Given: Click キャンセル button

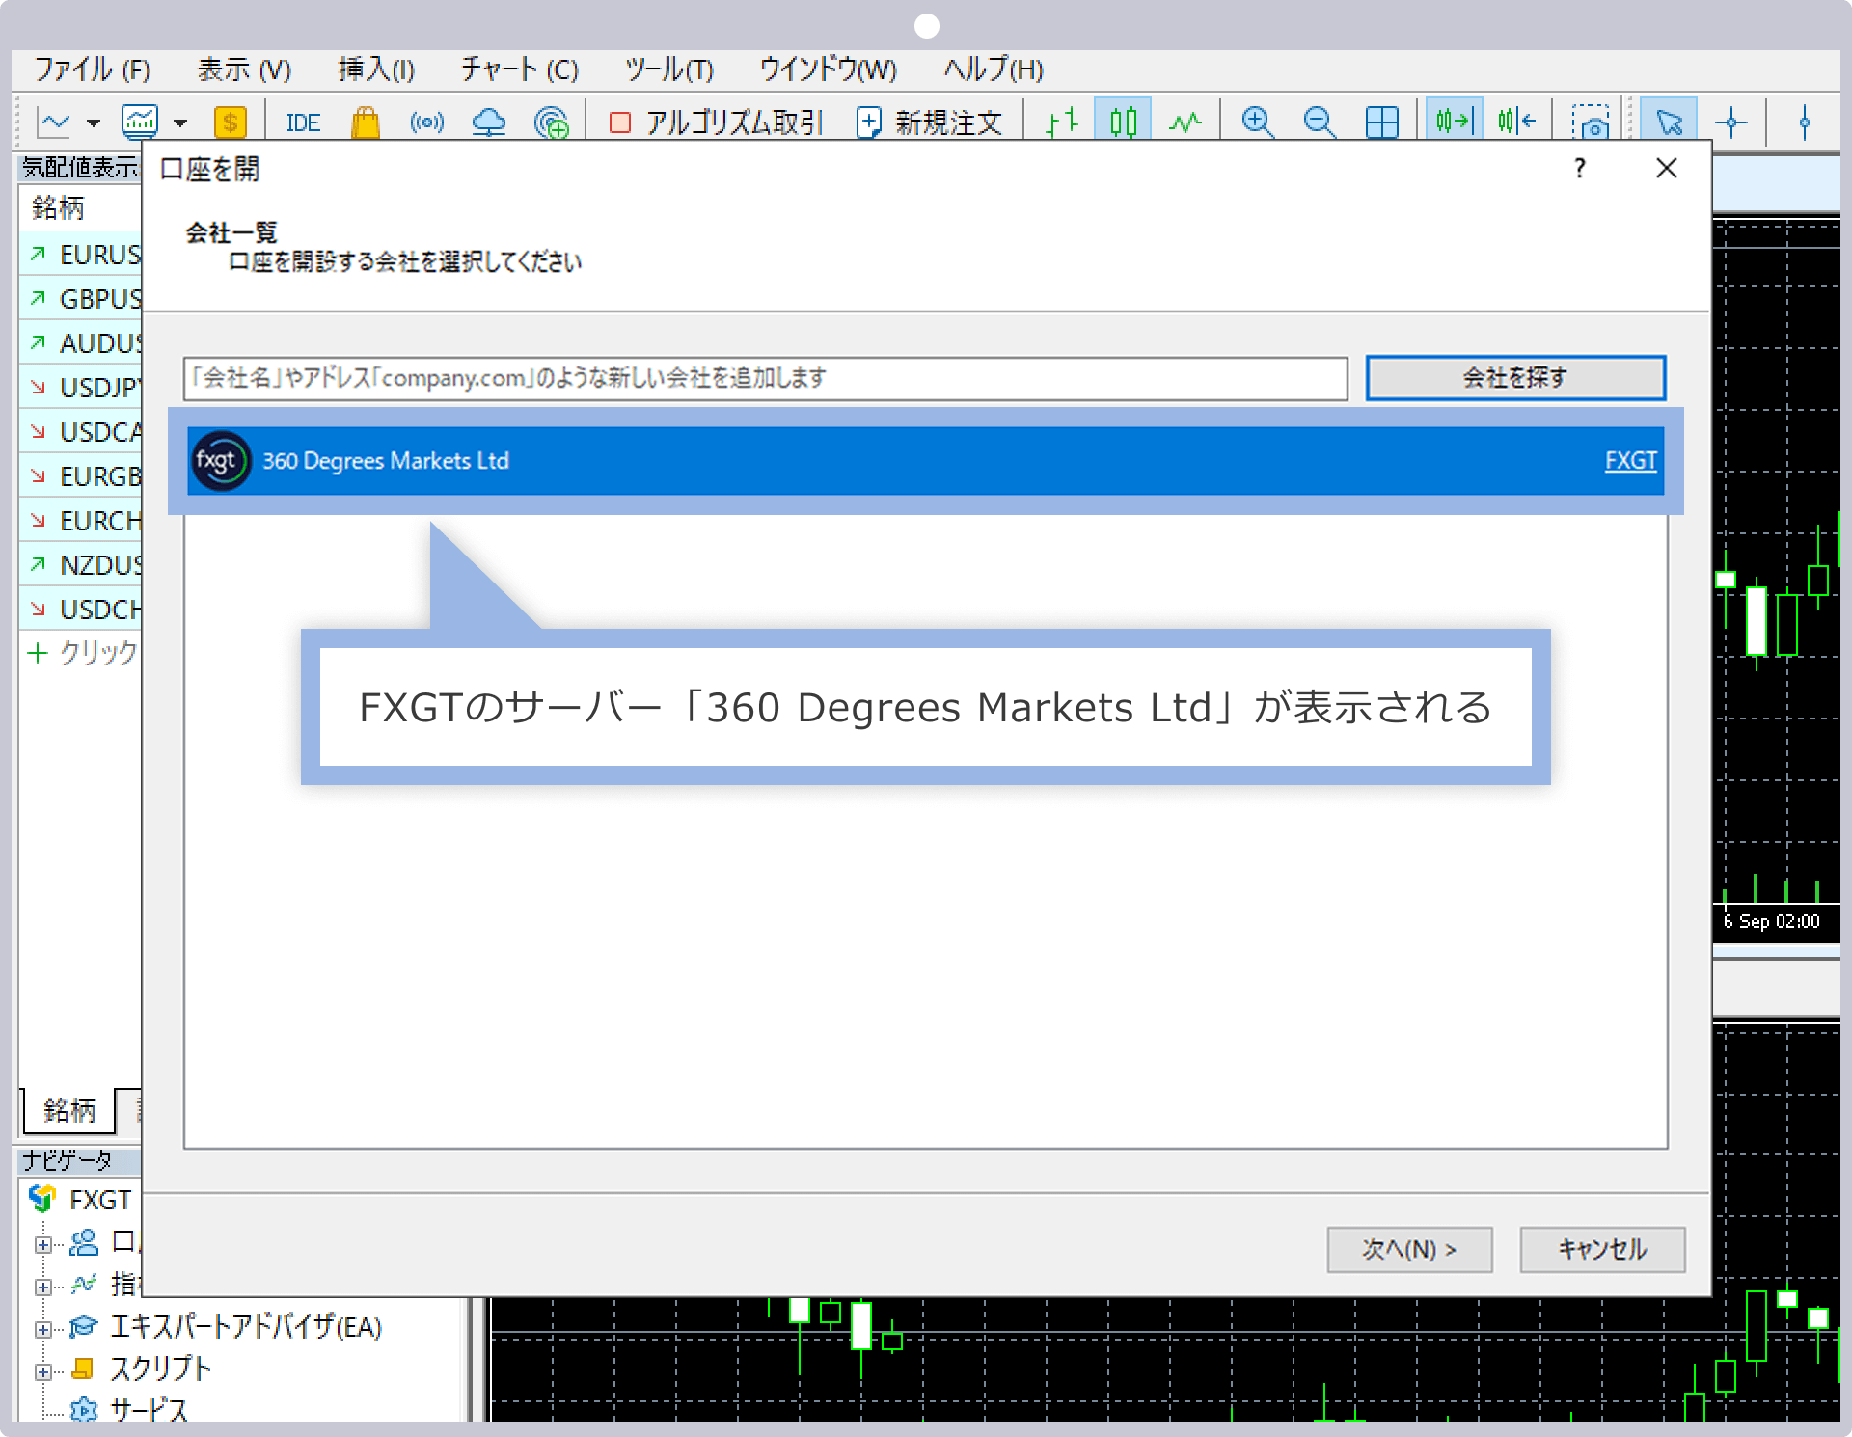Looking at the screenshot, I should coord(1602,1250).
